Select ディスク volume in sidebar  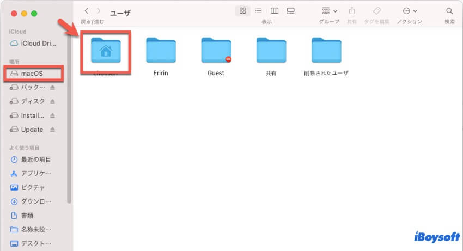click(x=27, y=101)
